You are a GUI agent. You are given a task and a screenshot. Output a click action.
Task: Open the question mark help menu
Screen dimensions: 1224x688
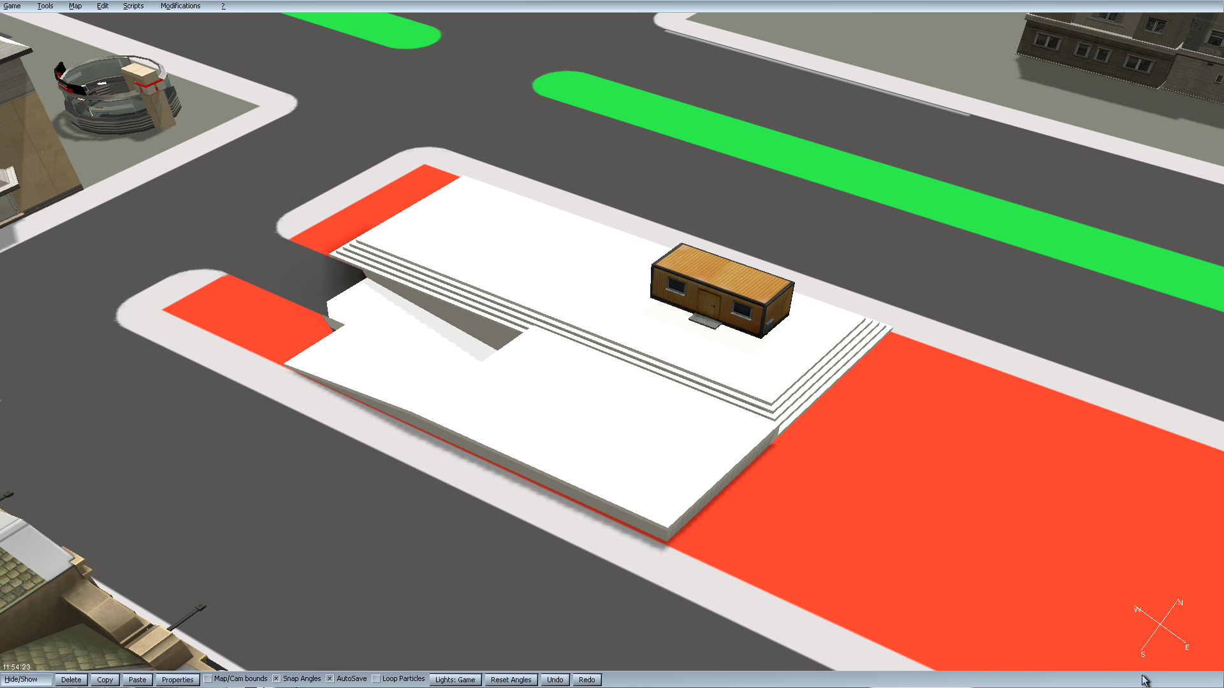click(223, 6)
